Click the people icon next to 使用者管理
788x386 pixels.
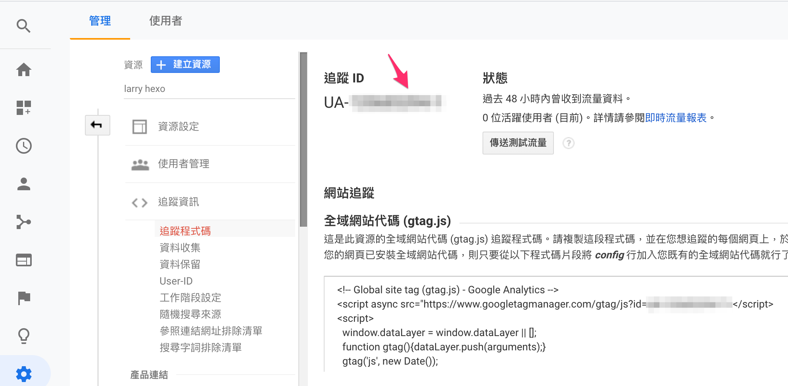(x=140, y=164)
